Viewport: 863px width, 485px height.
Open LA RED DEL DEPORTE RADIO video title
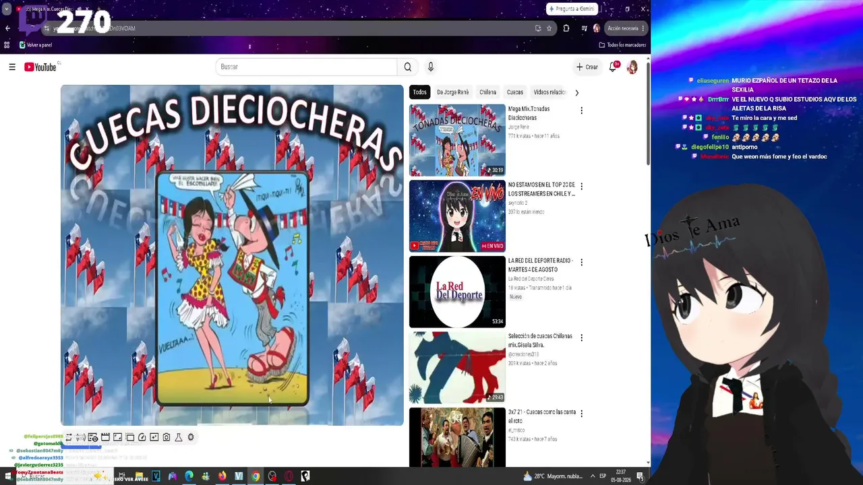point(541,265)
